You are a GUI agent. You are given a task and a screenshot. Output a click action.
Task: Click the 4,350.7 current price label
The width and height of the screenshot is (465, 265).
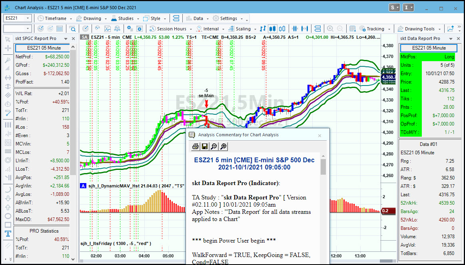389,77
